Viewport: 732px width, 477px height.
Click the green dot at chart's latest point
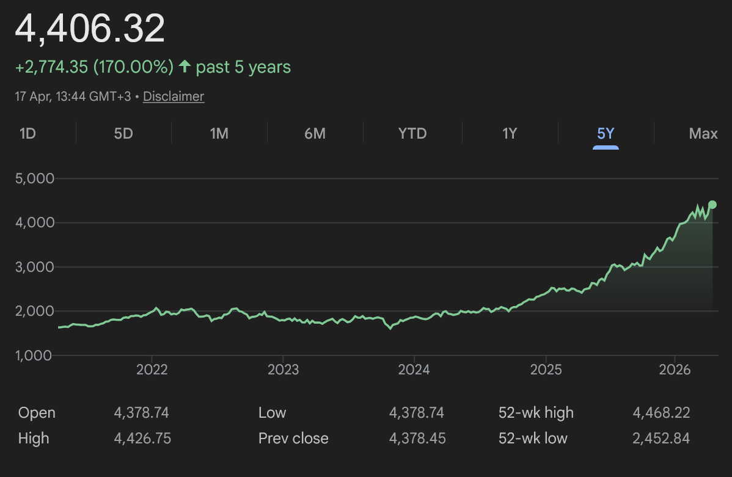coord(712,205)
